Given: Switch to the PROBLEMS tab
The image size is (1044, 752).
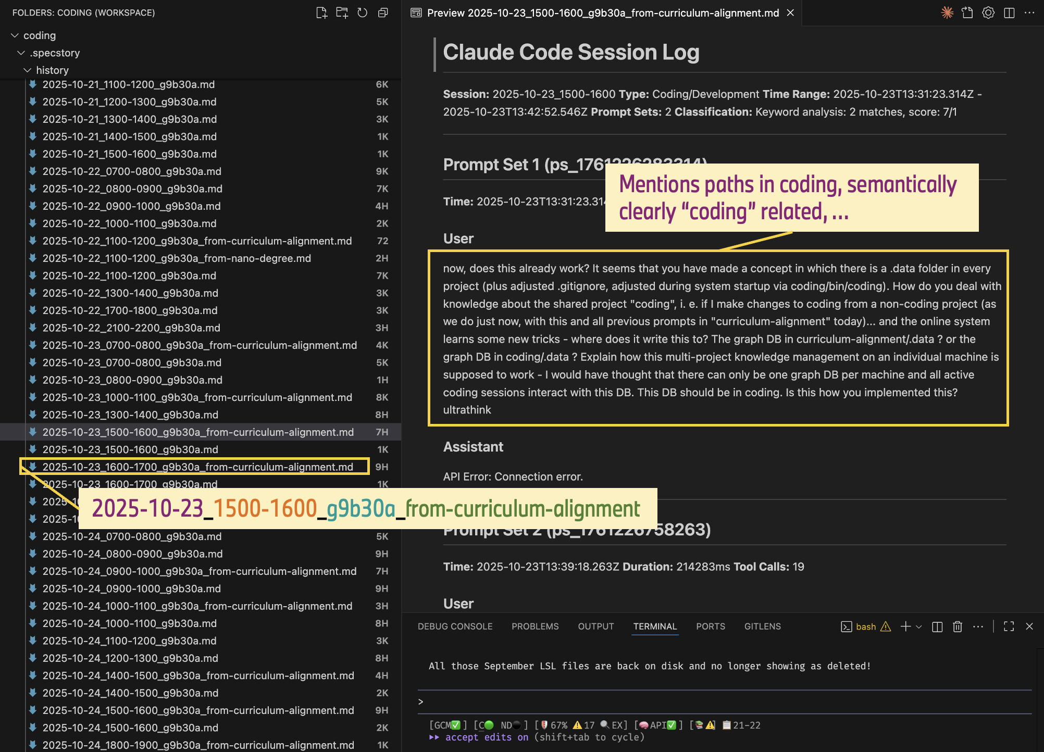Looking at the screenshot, I should pyautogui.click(x=535, y=626).
